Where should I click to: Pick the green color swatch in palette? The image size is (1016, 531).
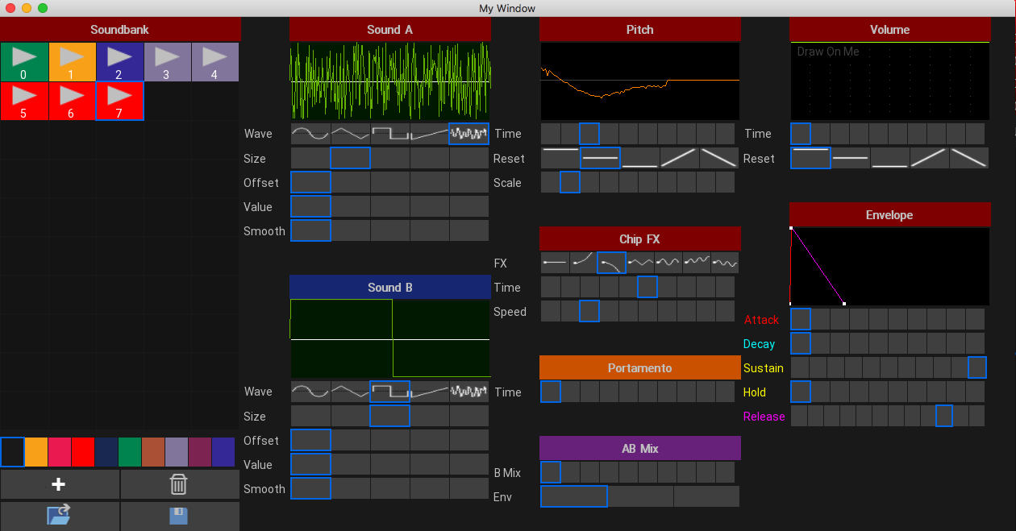pos(129,452)
